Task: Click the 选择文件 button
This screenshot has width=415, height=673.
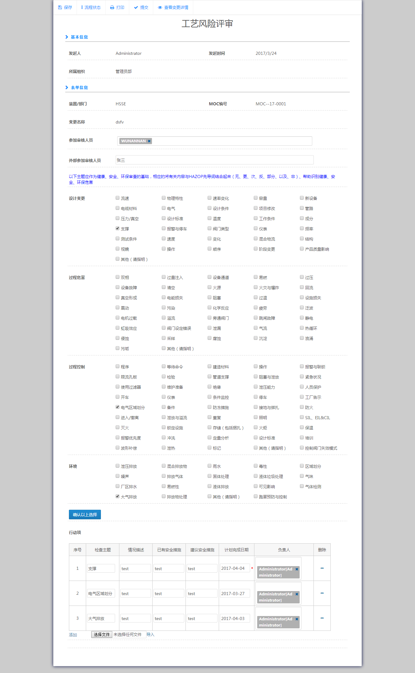Action: (x=102, y=634)
